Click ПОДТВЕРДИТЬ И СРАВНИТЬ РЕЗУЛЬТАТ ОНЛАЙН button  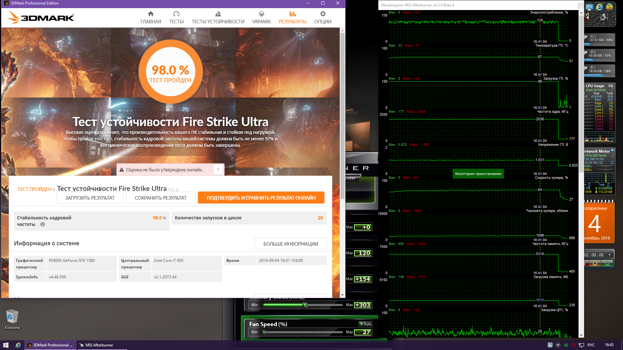click(261, 198)
